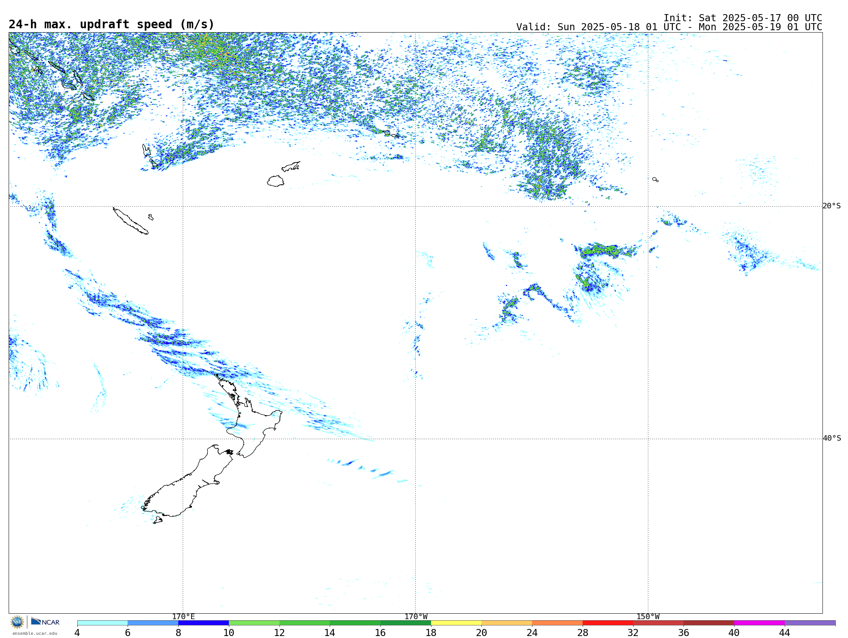Choose the light orange 20–24 colorbar segment
Screen dimensions: 848x638
(507, 623)
